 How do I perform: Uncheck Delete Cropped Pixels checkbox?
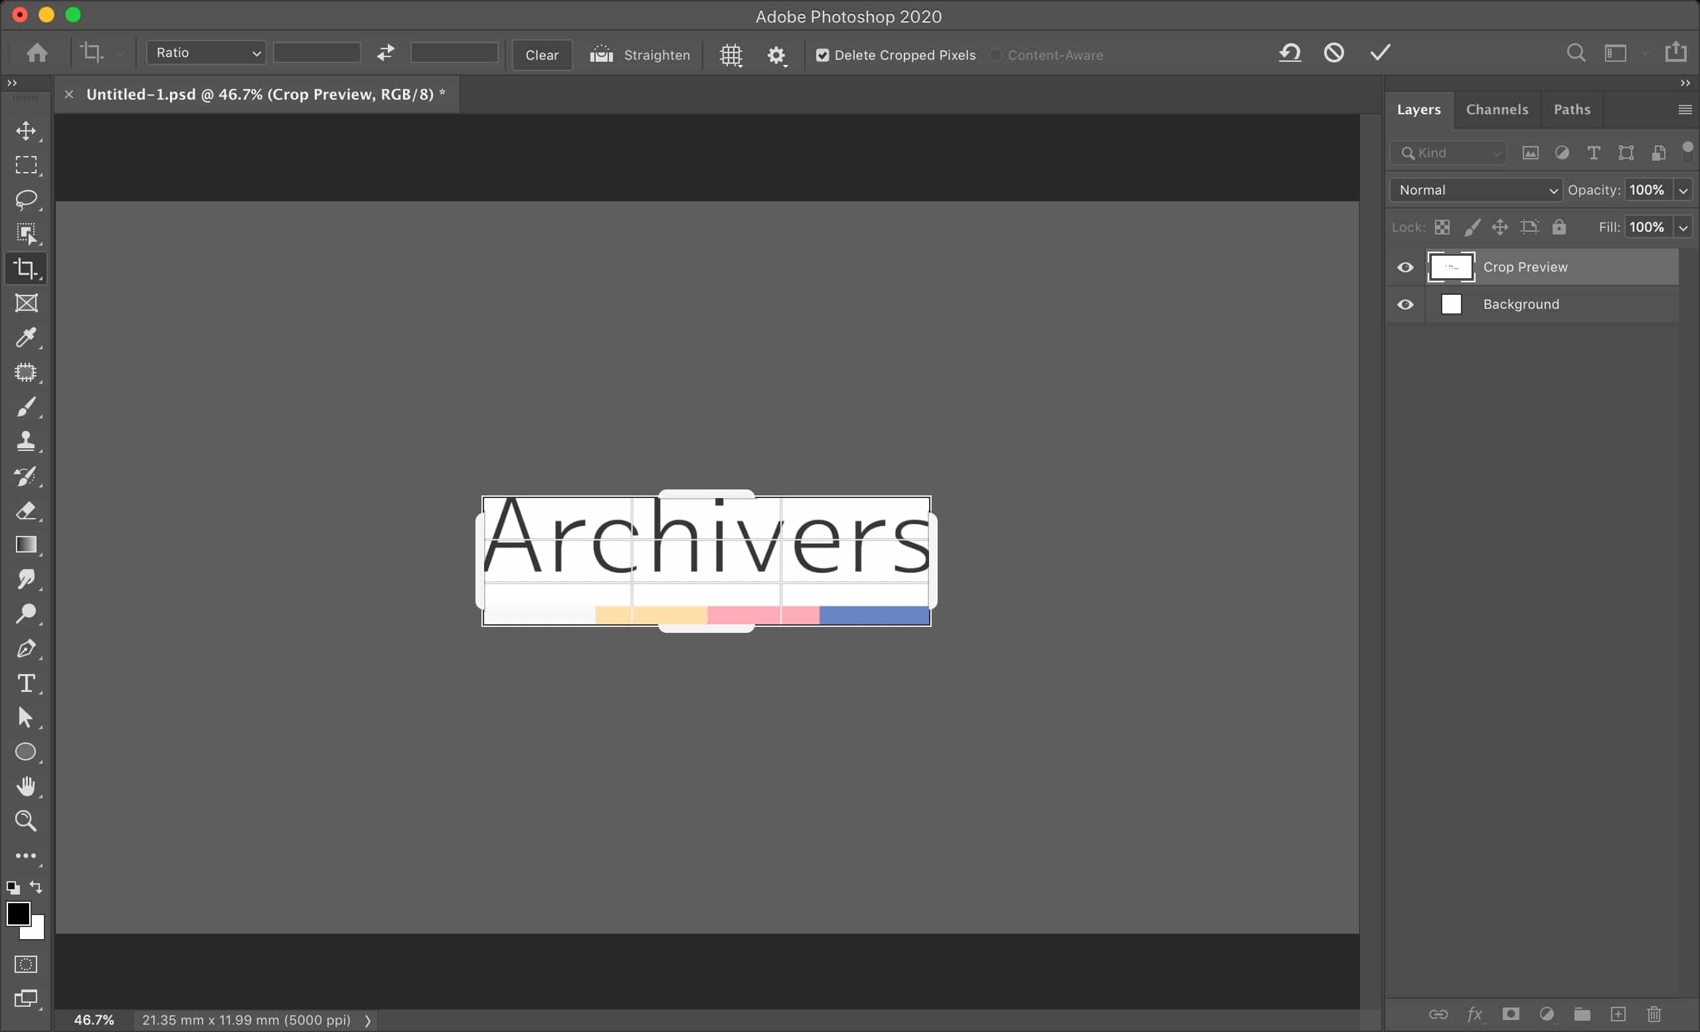[x=822, y=55]
